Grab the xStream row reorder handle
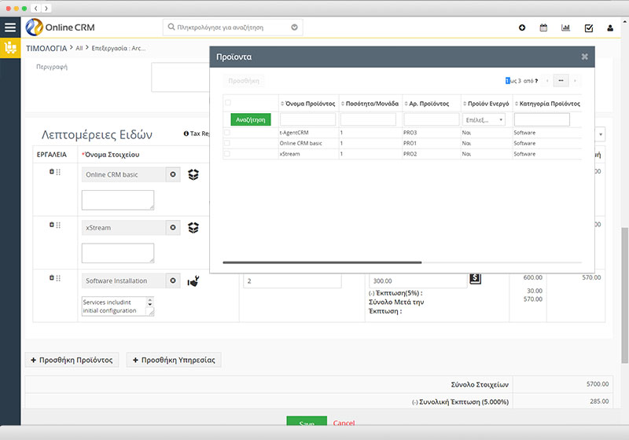 pyautogui.click(x=58, y=225)
